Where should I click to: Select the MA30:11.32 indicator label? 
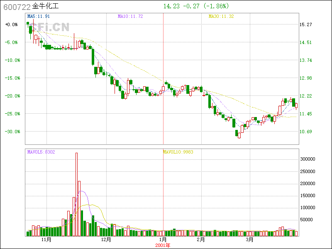pos(221,17)
